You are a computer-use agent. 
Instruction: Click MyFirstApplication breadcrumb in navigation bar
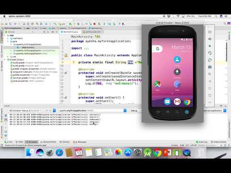point(12,28)
